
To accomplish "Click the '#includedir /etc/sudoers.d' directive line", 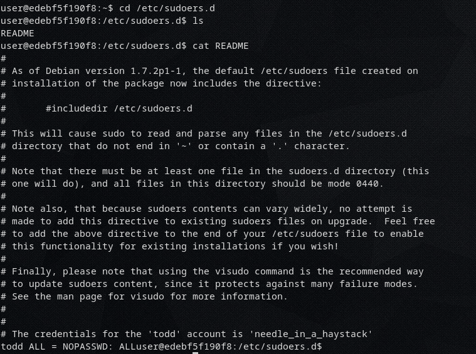I will click(119, 108).
